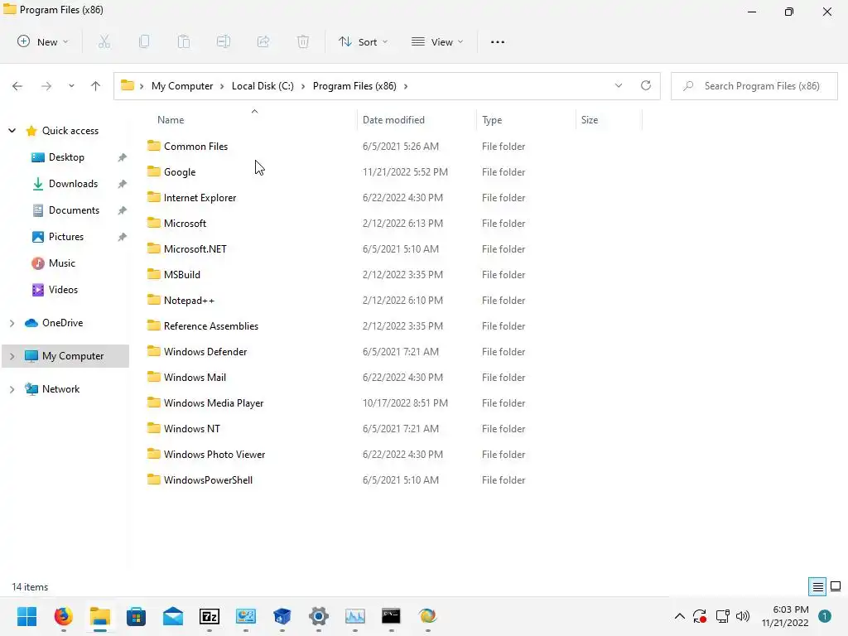Open the New item dropdown

point(43,41)
